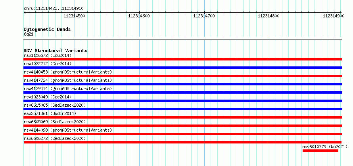Select the blue bar for nsv6615065
The height and width of the screenshot is (166, 353).
click(x=183, y=109)
